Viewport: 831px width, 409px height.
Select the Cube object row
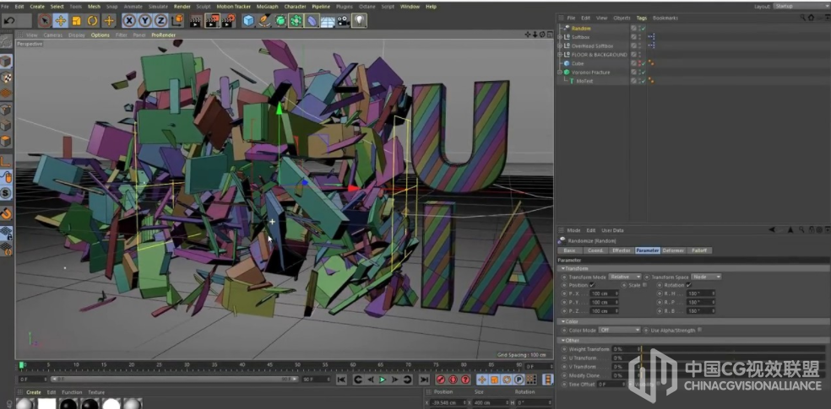(578, 63)
